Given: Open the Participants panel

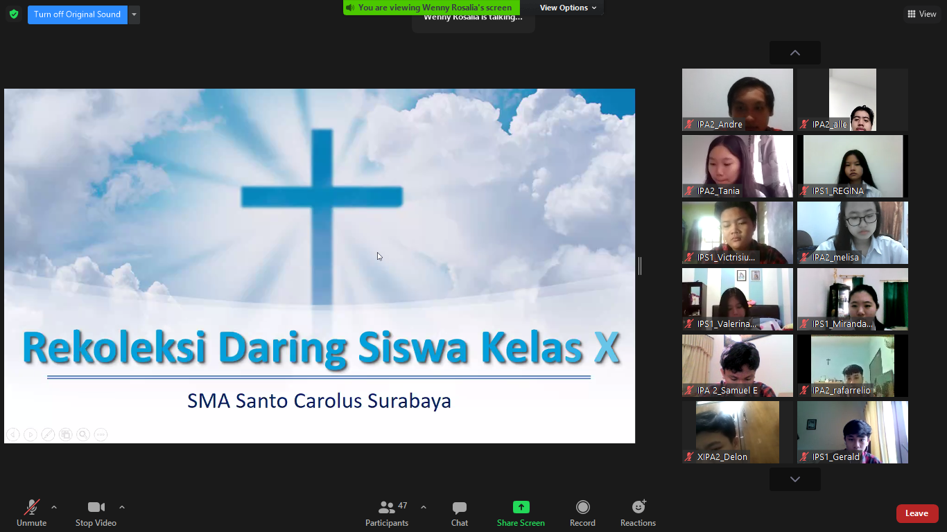Looking at the screenshot, I should 387,513.
